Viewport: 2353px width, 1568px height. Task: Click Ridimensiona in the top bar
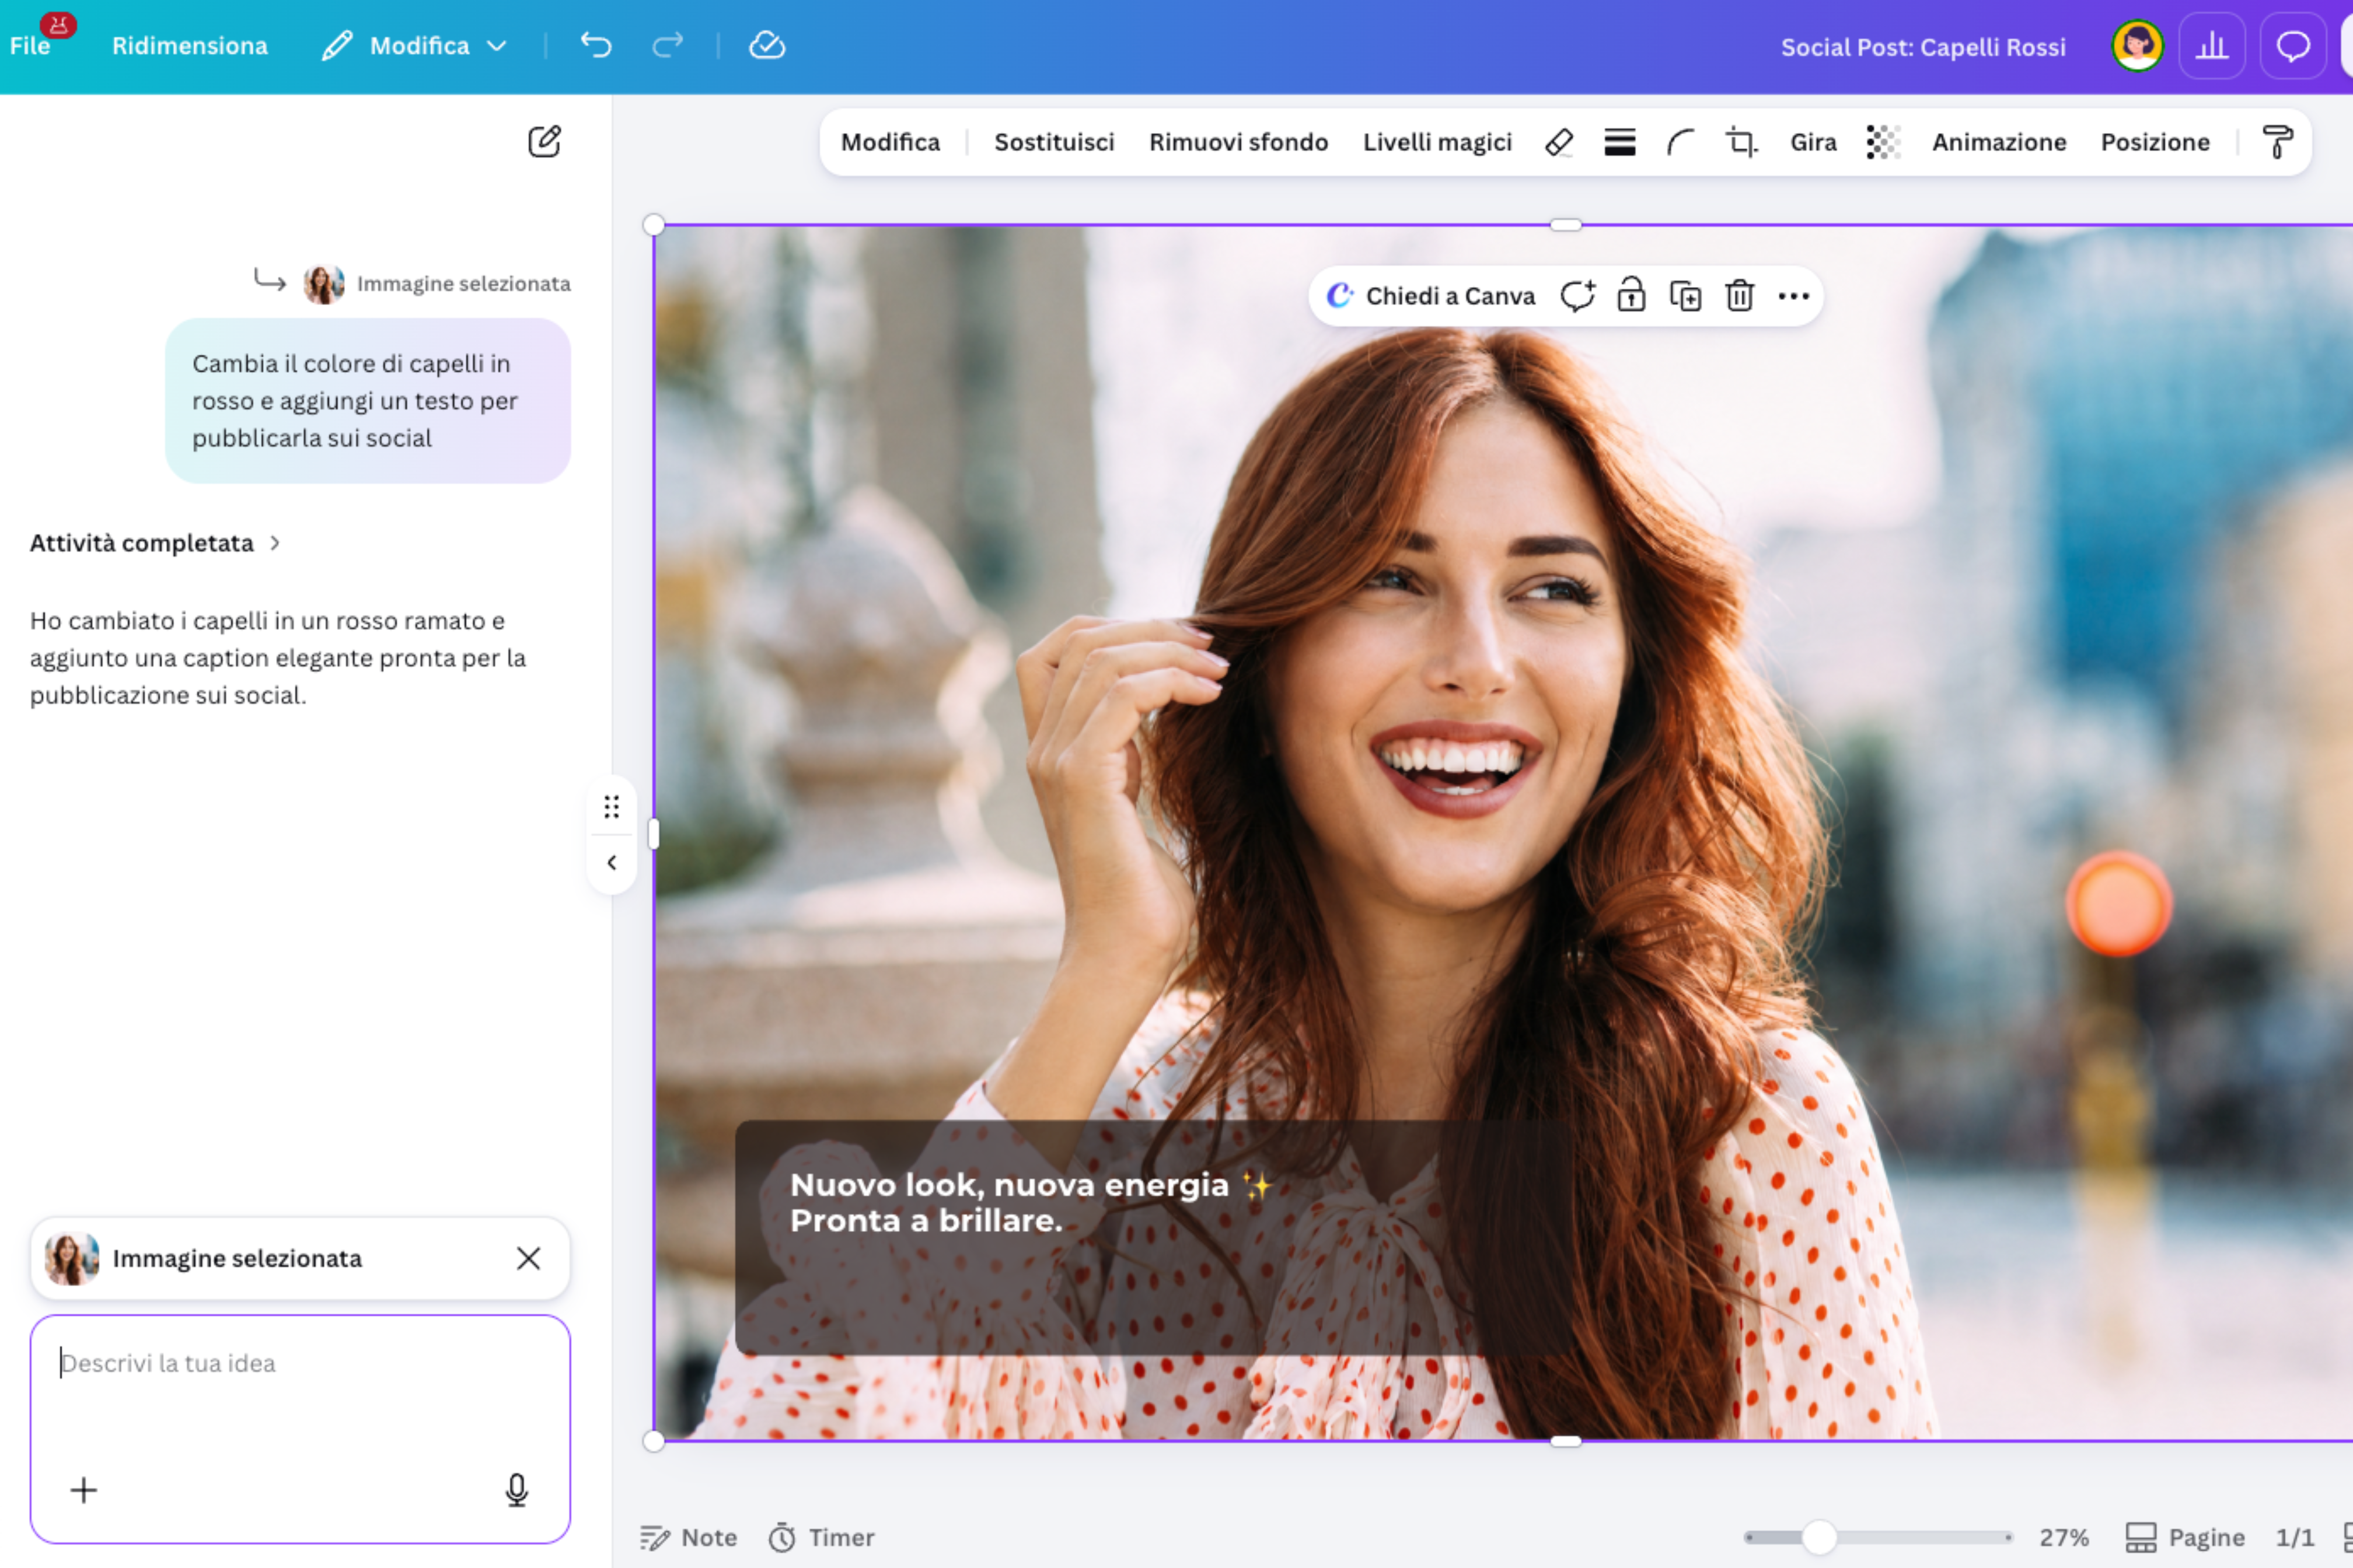190,46
